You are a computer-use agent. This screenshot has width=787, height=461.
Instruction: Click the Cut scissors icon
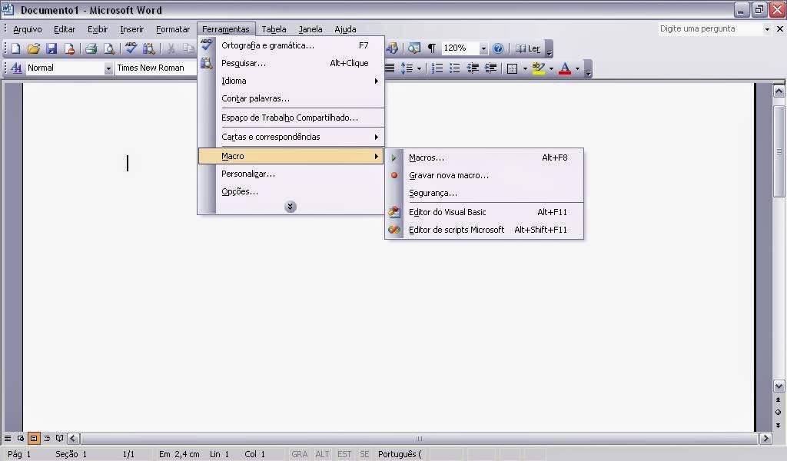click(x=171, y=48)
